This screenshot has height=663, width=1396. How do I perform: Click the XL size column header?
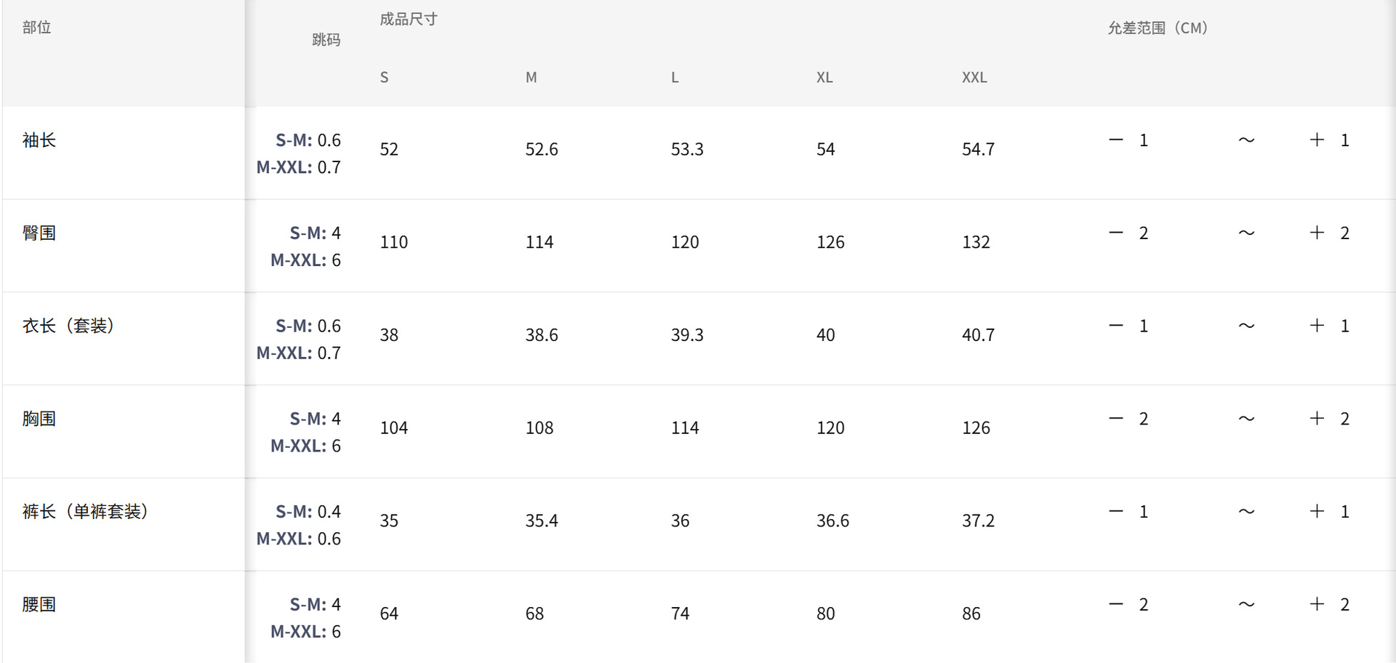point(825,78)
